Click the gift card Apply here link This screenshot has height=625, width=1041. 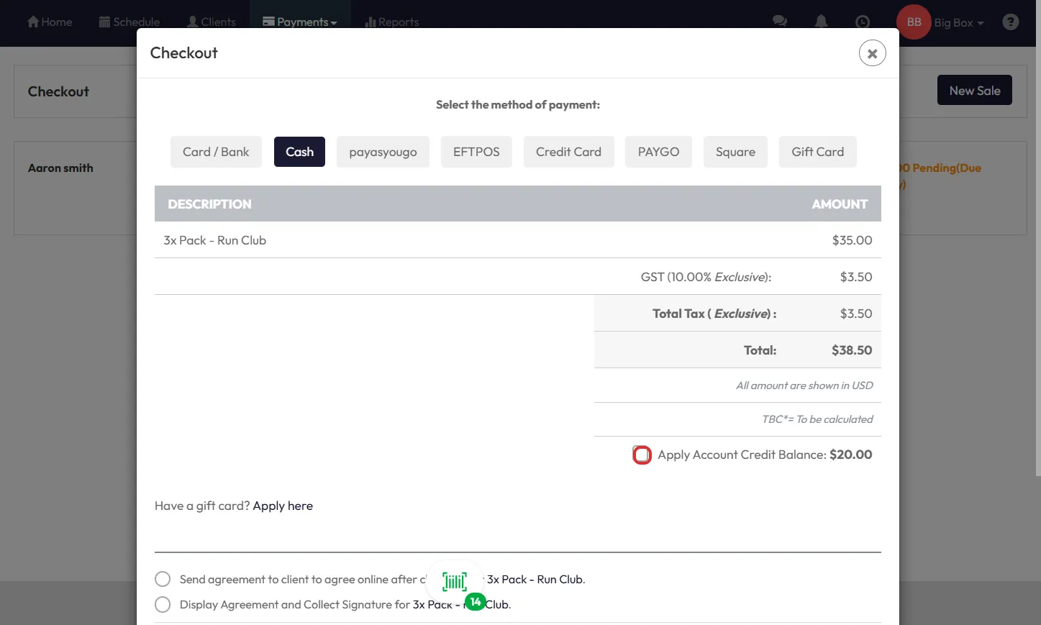(283, 506)
